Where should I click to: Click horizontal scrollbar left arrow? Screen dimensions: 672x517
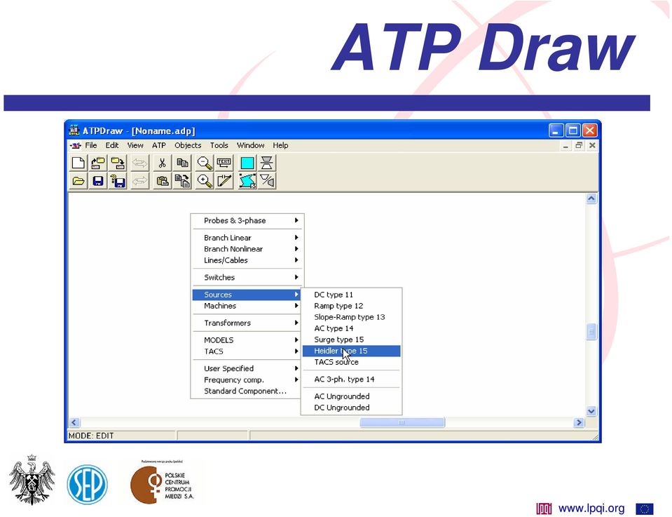point(74,422)
